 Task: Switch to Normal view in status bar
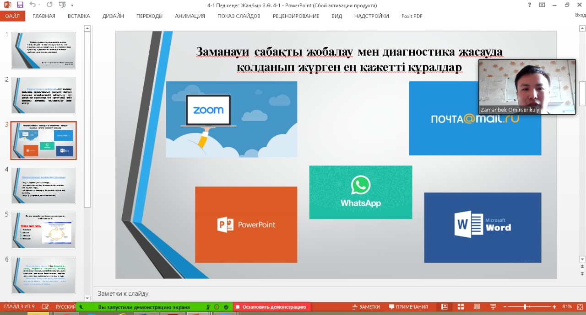444,307
